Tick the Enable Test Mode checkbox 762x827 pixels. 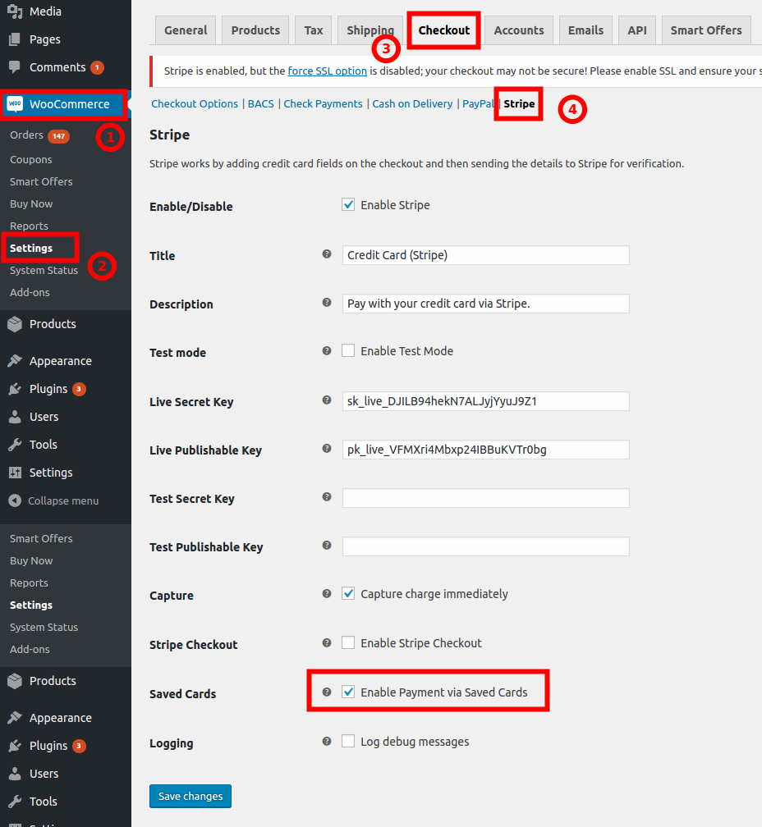(348, 351)
